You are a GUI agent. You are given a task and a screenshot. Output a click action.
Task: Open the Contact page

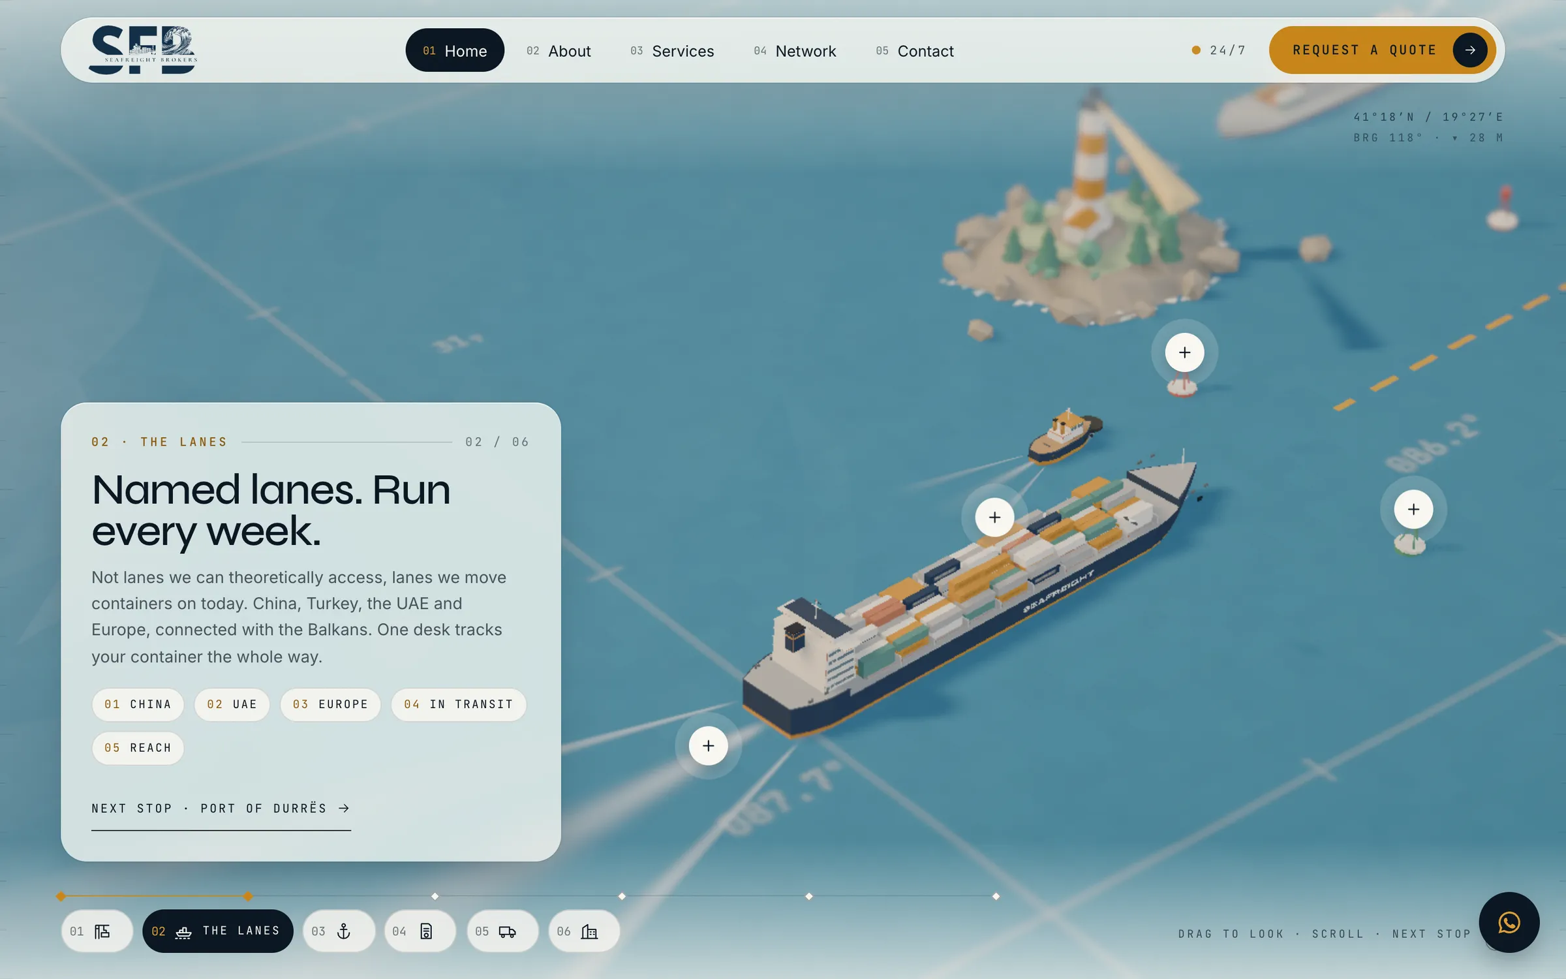tap(915, 51)
